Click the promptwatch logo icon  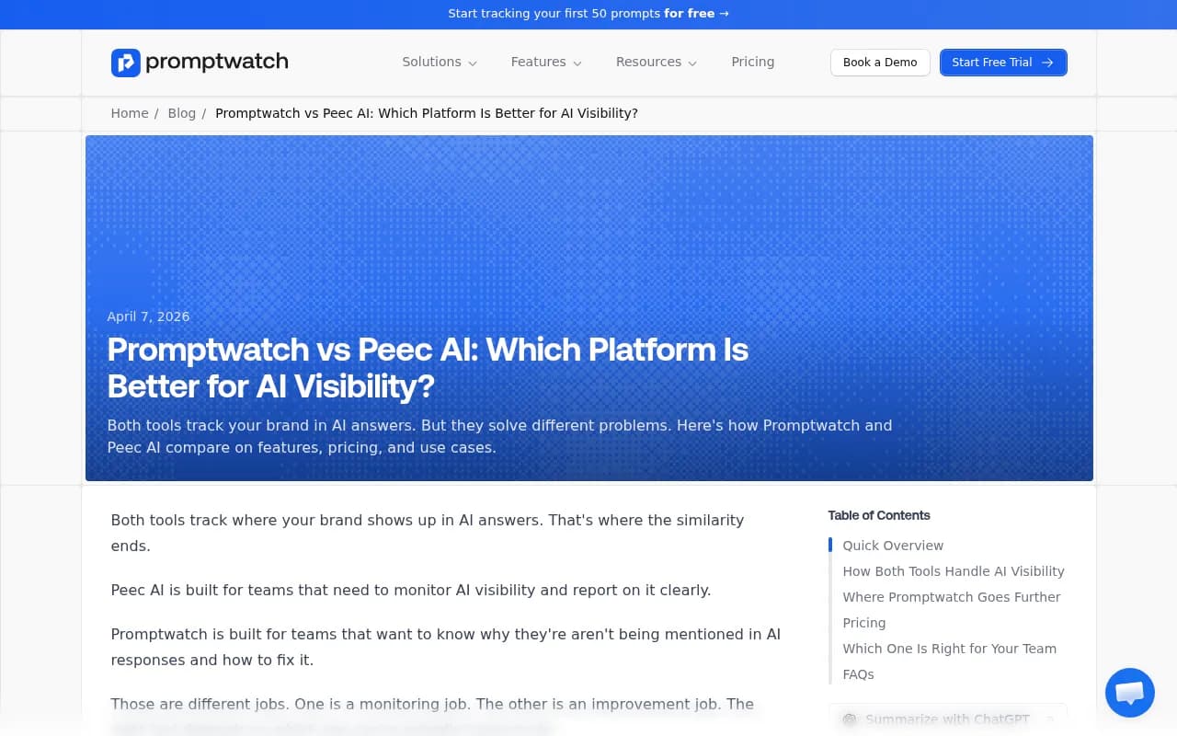125,63
